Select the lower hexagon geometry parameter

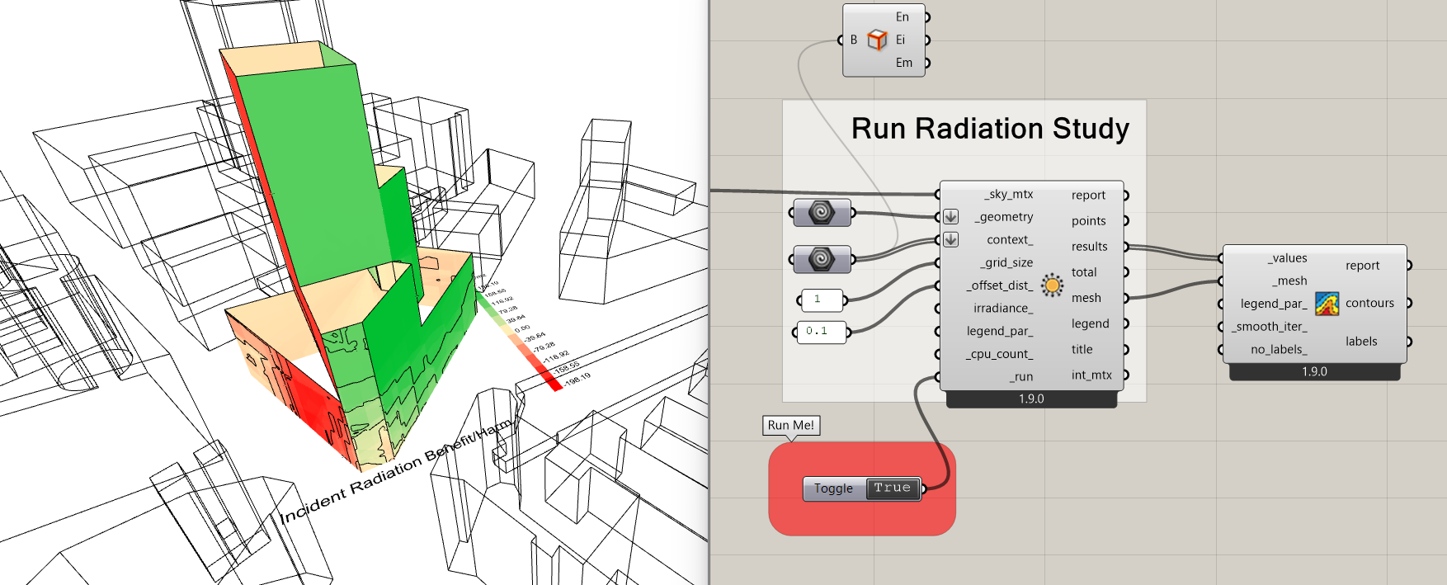click(821, 259)
